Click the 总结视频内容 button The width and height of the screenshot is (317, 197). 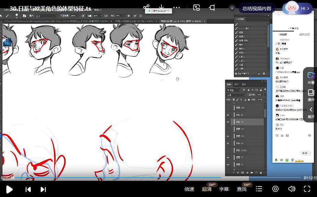[x=257, y=9]
